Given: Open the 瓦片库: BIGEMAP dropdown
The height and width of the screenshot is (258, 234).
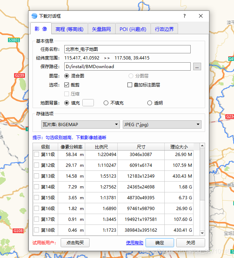Looking at the screenshot, I should [80, 125].
